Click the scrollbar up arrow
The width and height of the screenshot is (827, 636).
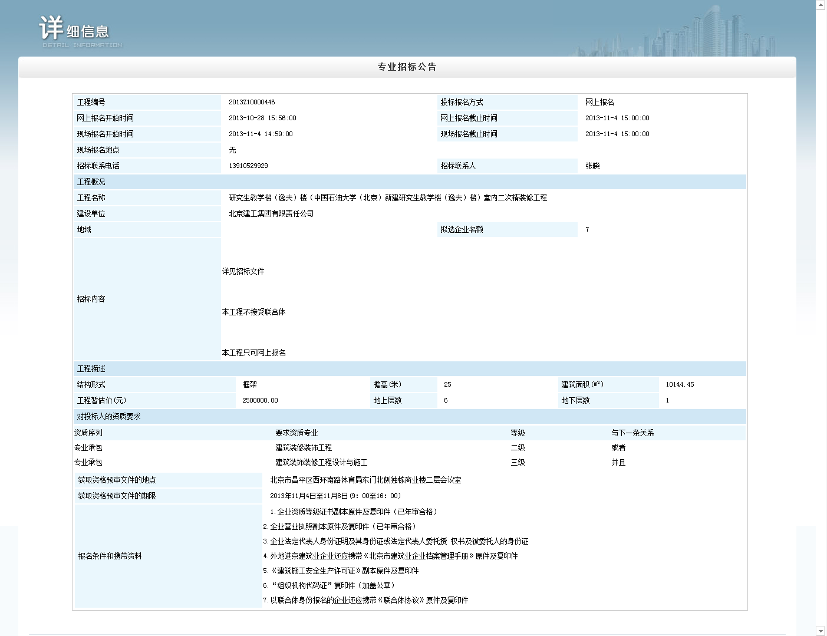821,5
